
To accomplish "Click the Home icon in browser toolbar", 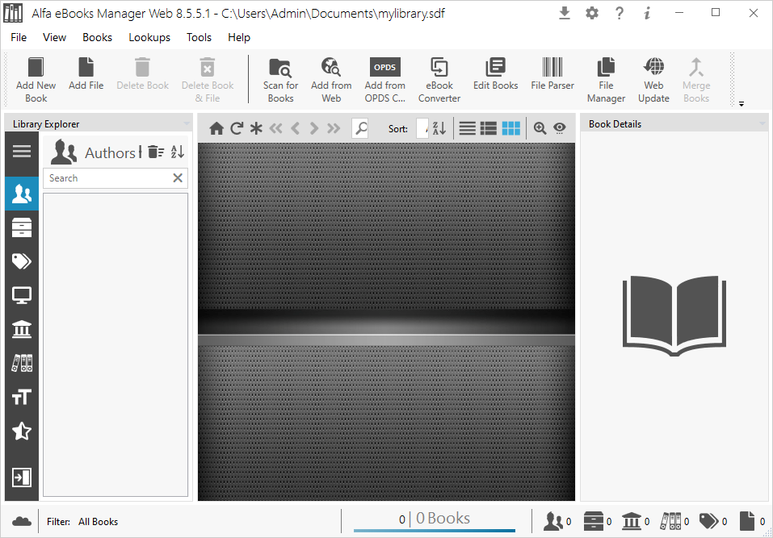I will (216, 128).
